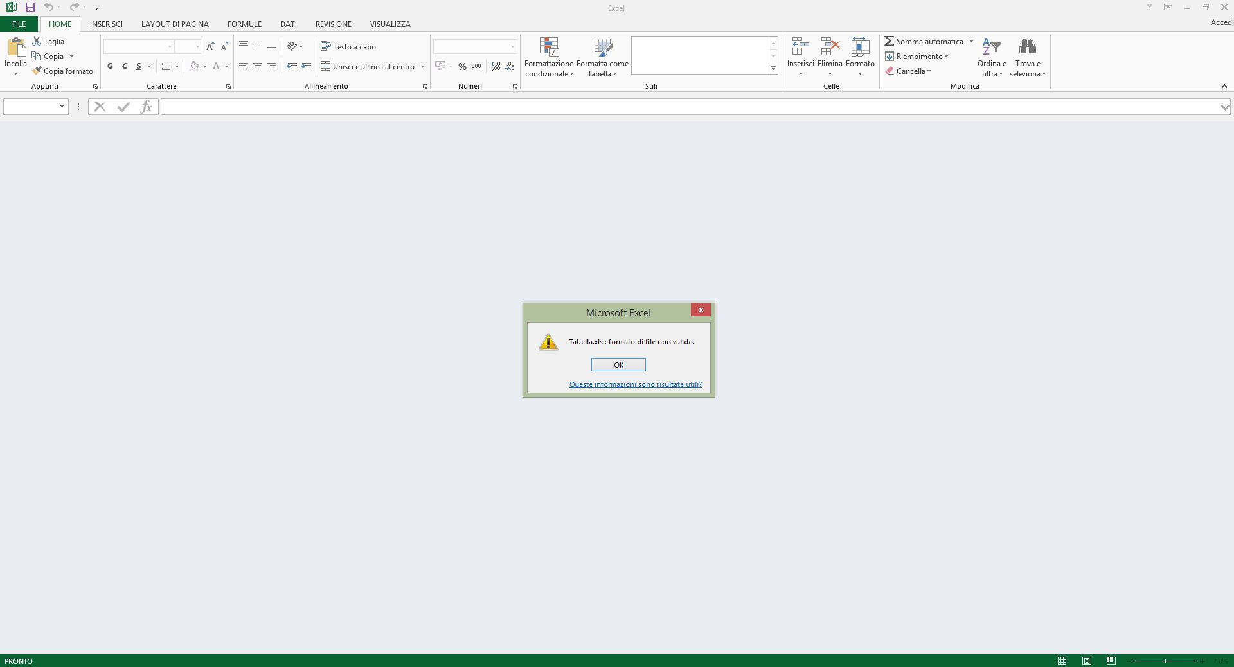Center text horizontally
The width and height of the screenshot is (1234, 667).
coord(258,66)
